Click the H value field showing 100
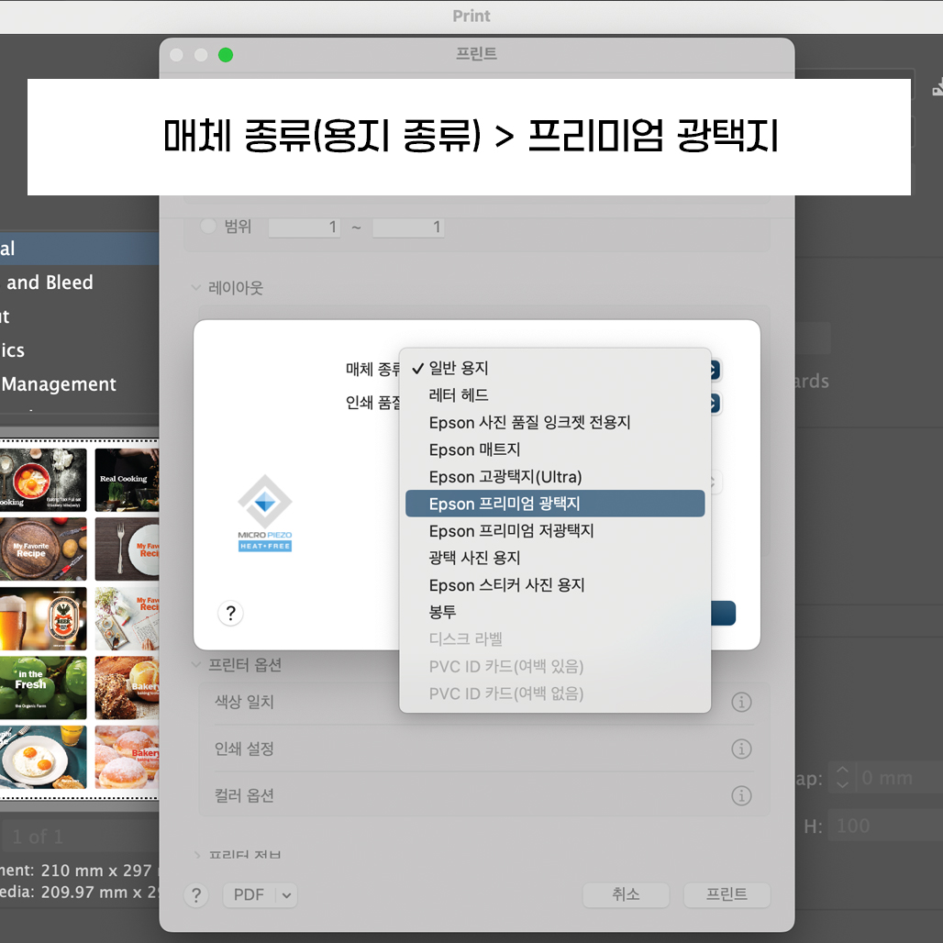This screenshot has height=943, width=943. pos(885,826)
